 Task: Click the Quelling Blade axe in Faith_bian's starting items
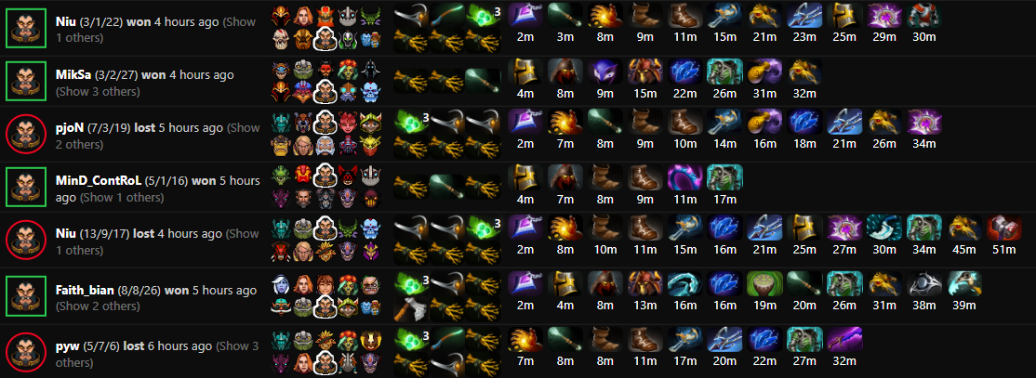(x=409, y=308)
